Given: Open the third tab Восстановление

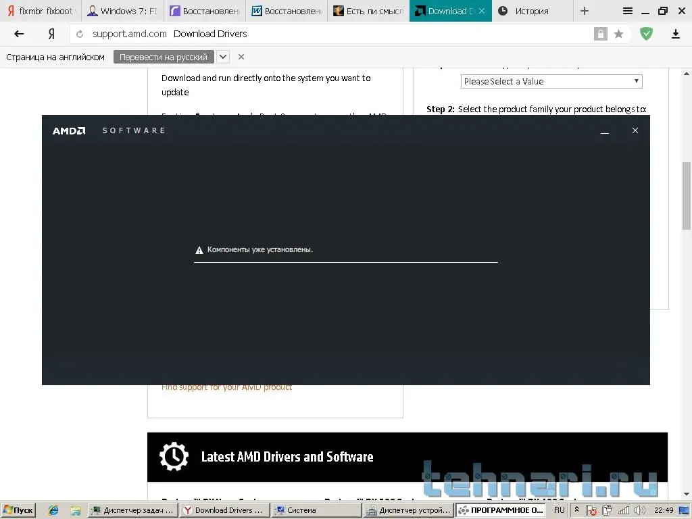Looking at the screenshot, I should pos(204,11).
